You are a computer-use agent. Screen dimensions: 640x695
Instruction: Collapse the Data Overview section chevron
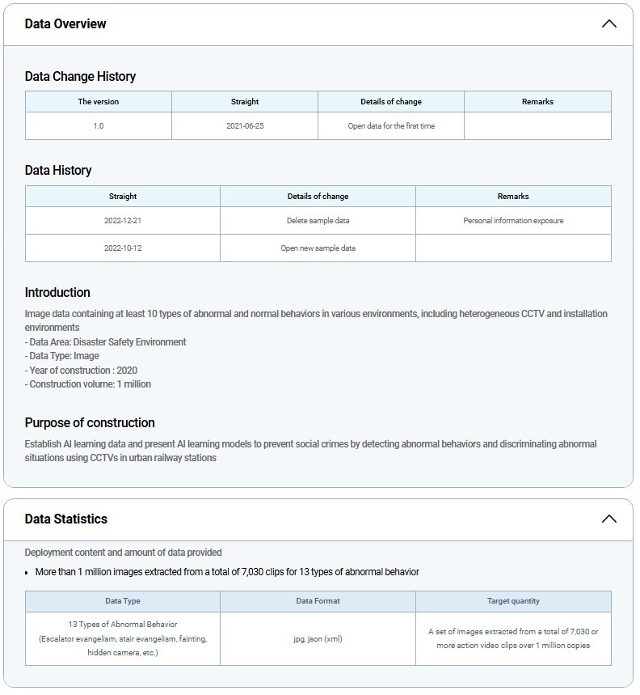coord(609,24)
